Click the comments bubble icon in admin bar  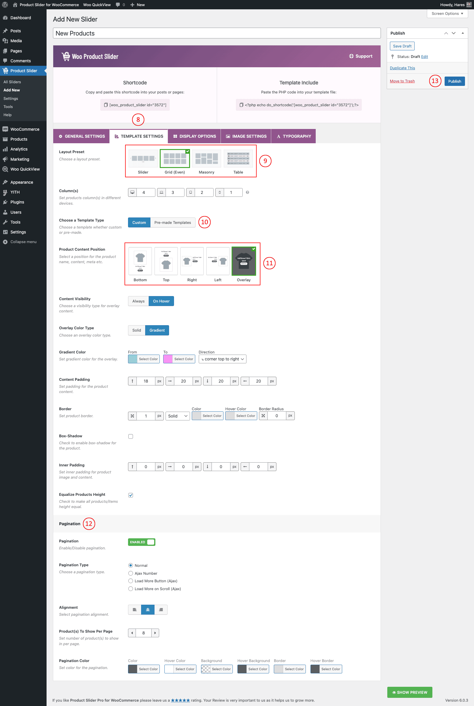pos(118,5)
